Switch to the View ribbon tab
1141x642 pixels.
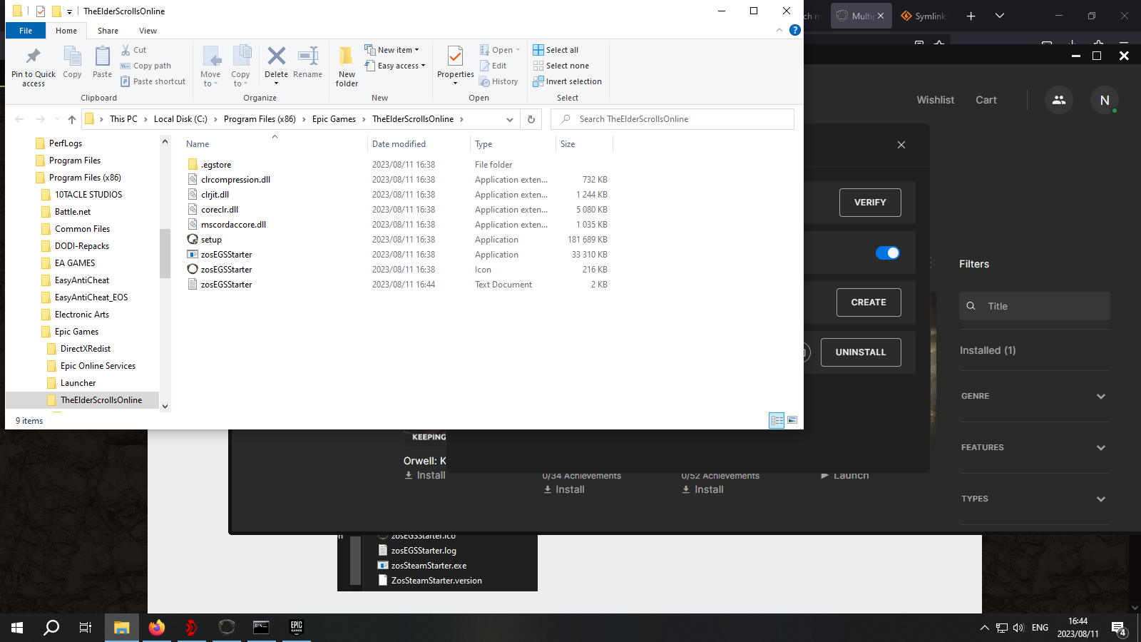pos(148,31)
